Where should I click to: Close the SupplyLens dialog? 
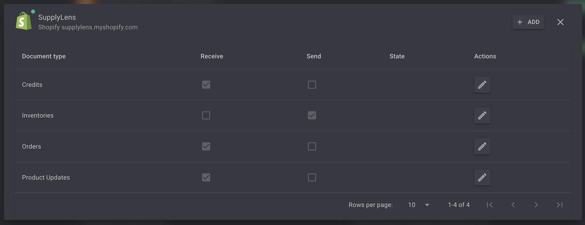tap(560, 22)
